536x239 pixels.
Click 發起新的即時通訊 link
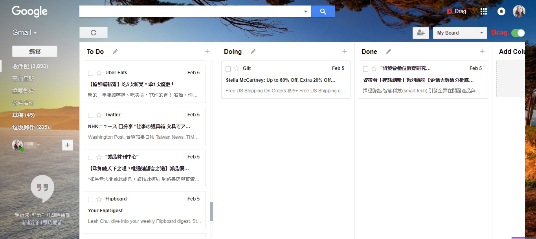(x=42, y=222)
